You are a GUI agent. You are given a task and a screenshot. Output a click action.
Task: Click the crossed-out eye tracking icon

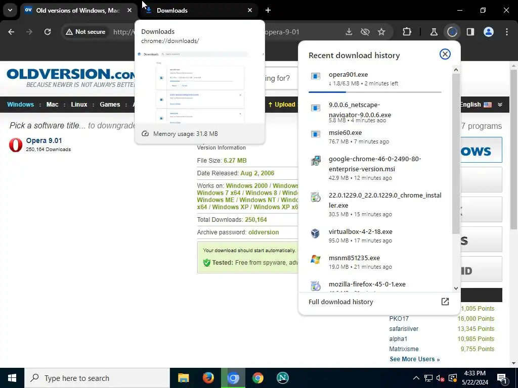tap(365, 32)
